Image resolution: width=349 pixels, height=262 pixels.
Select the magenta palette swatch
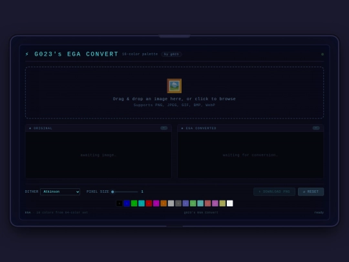coord(156,203)
